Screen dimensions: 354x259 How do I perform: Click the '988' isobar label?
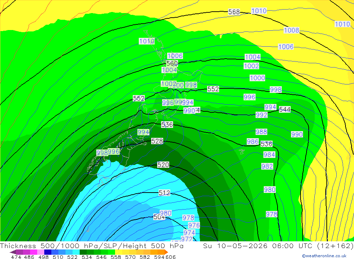pyautogui.click(x=262, y=132)
